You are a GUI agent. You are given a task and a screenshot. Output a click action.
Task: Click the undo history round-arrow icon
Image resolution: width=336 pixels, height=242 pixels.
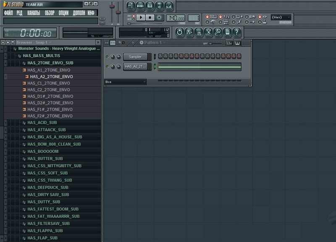179,32
